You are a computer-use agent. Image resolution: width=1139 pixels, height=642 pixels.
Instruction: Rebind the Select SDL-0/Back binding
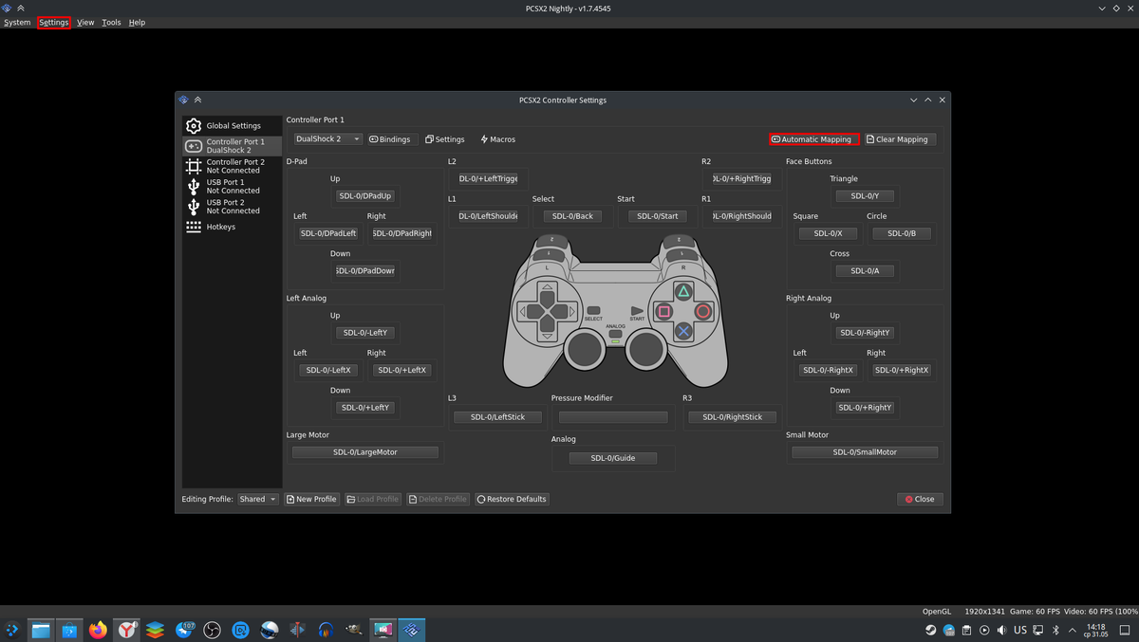coord(572,216)
